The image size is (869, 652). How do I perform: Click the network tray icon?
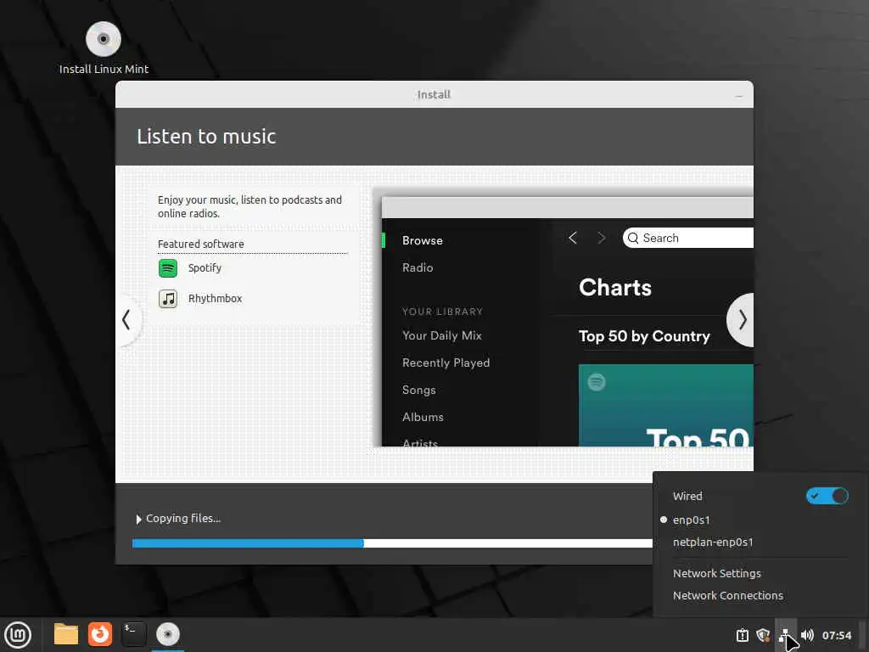785,635
